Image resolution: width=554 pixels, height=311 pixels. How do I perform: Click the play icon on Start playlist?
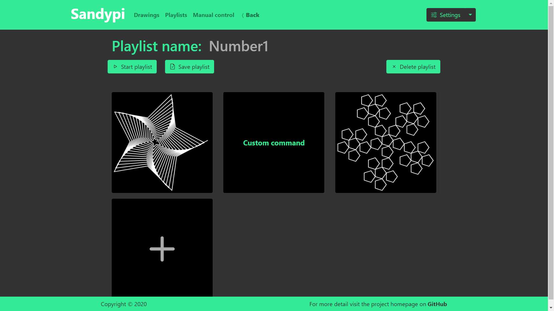[x=115, y=67]
